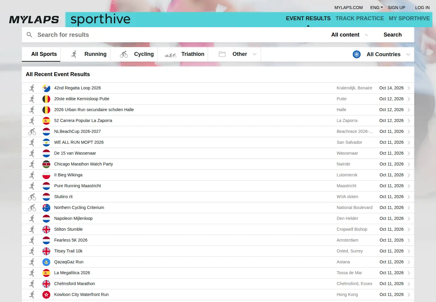Click the LOG IN link
Image resolution: width=436 pixels, height=302 pixels.
click(x=422, y=8)
